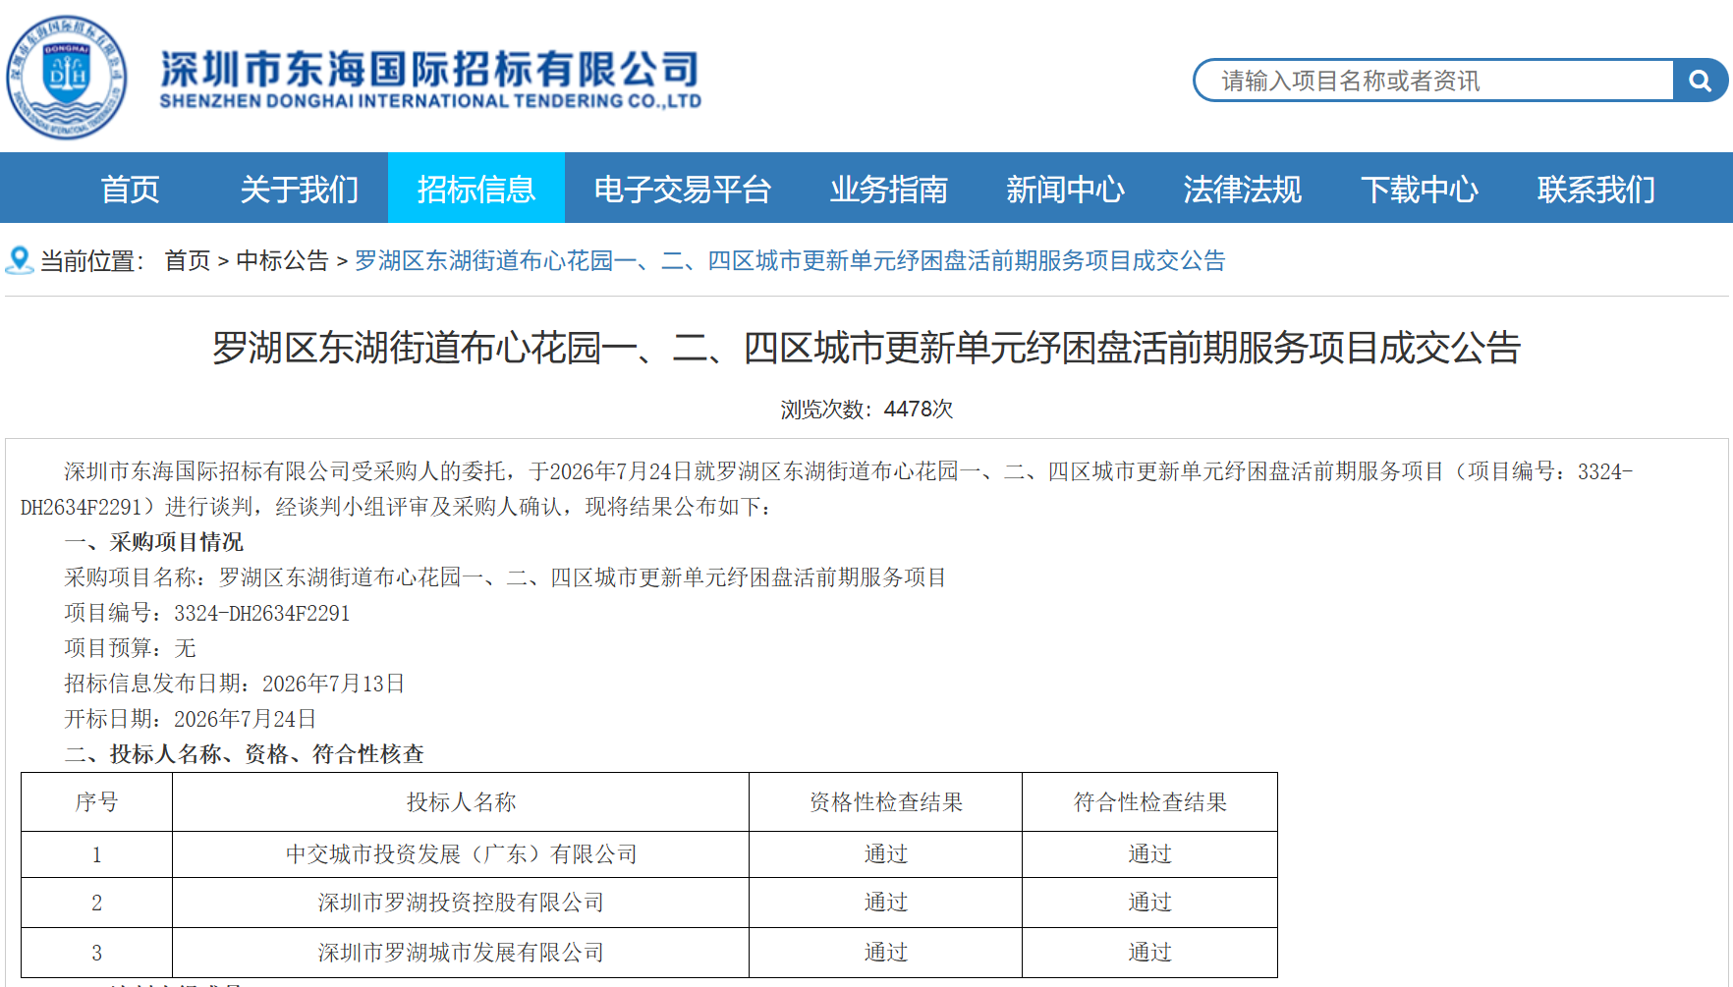
Task: Open 法律法规 in the navigation bar
Action: (1243, 189)
